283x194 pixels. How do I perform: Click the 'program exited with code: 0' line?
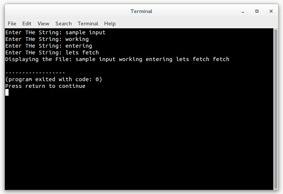54,79
